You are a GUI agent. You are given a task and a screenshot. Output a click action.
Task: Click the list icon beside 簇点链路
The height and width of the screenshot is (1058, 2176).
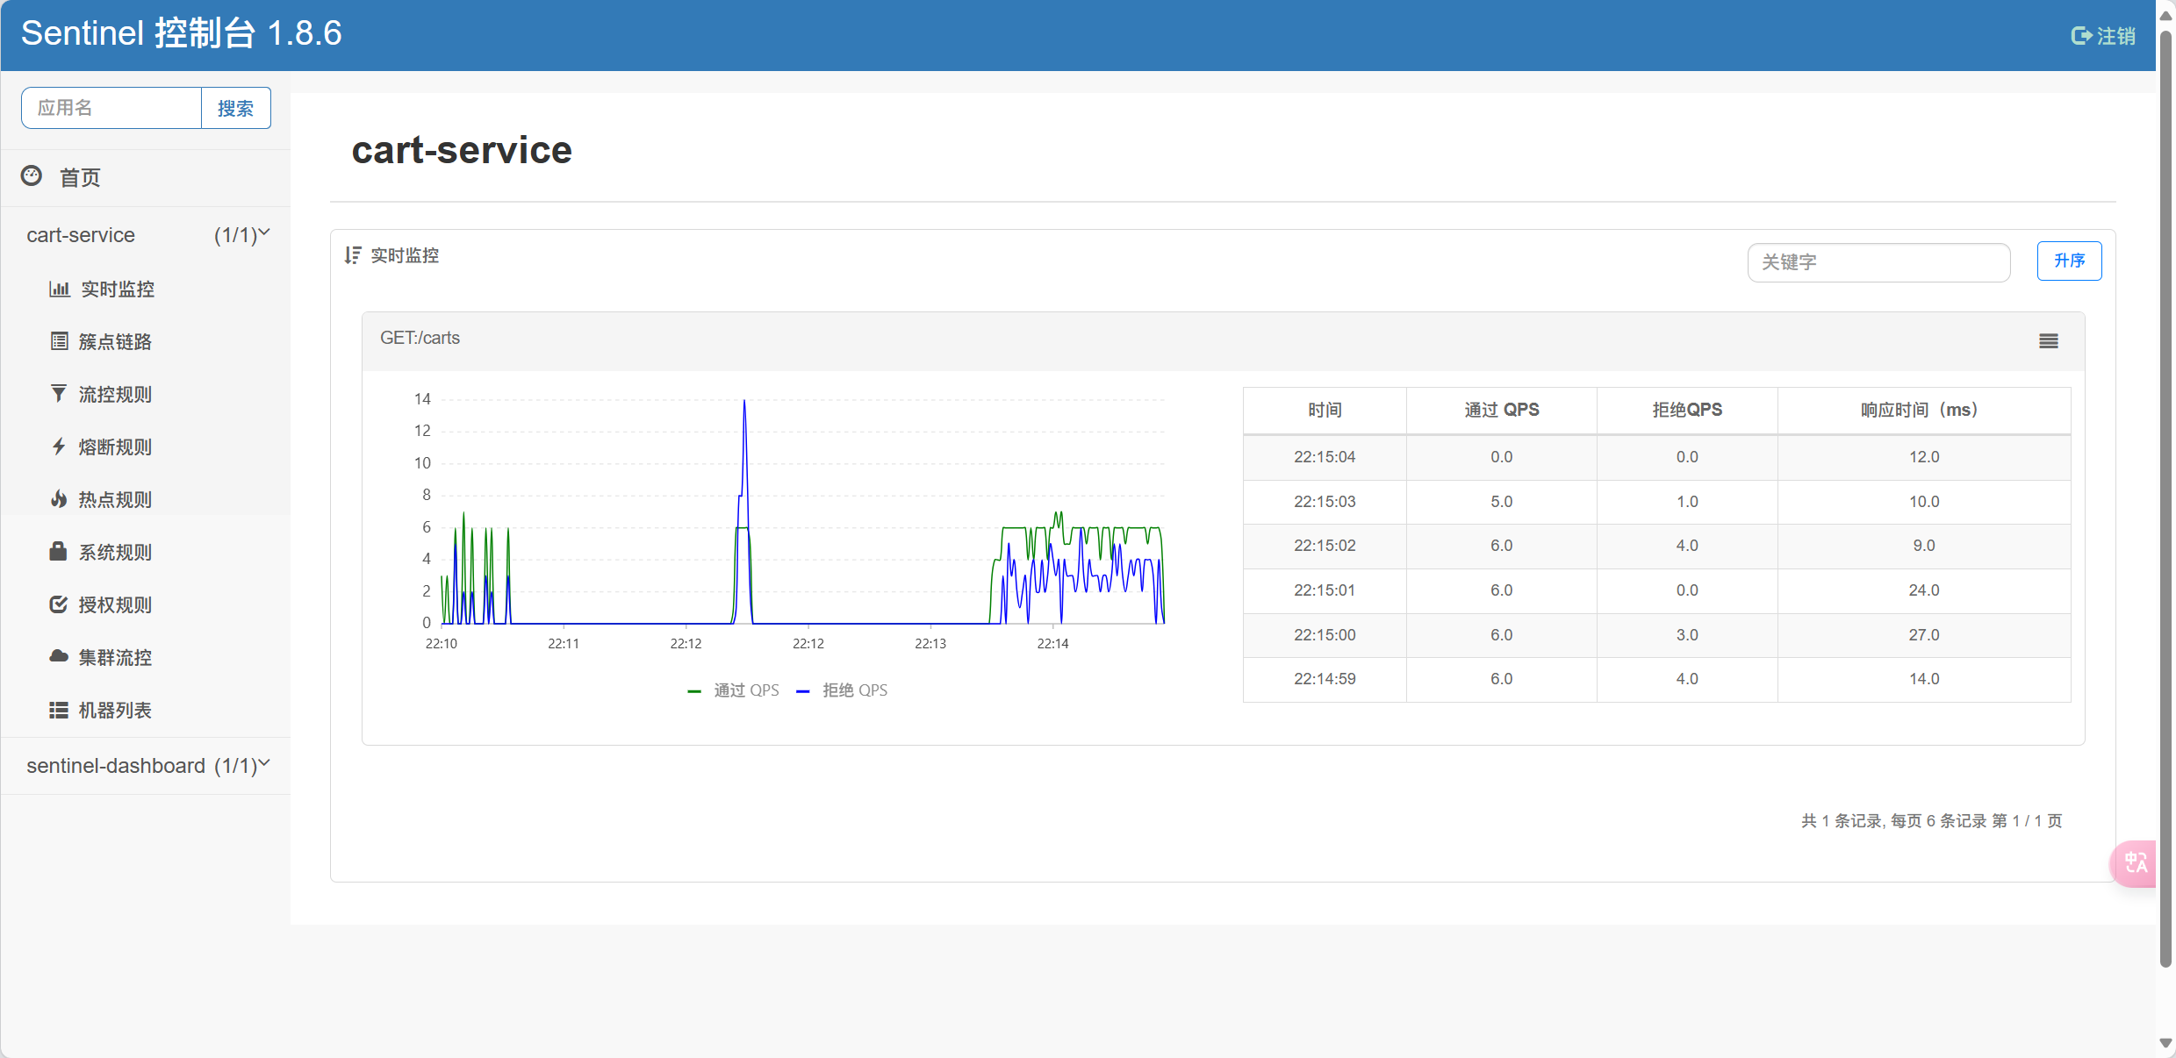[x=59, y=341]
